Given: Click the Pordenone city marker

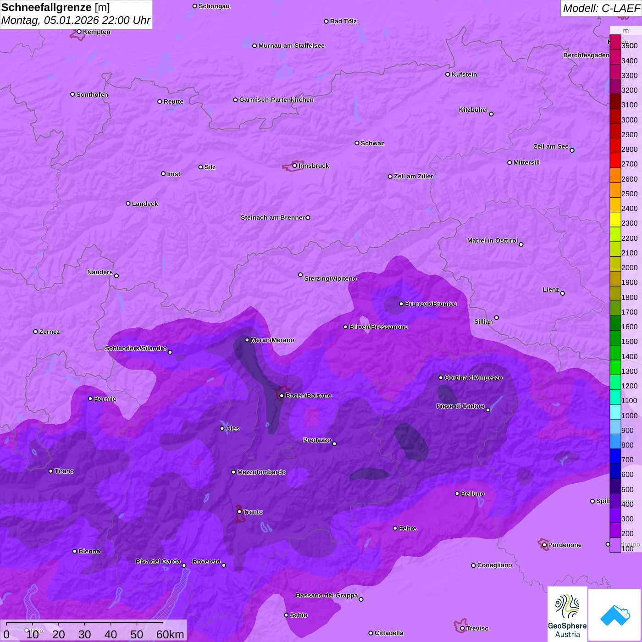Looking at the screenshot, I should coord(544,545).
